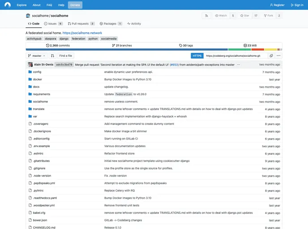Open the translate folder
The height and width of the screenshot is (229, 308).
(x=38, y=109)
